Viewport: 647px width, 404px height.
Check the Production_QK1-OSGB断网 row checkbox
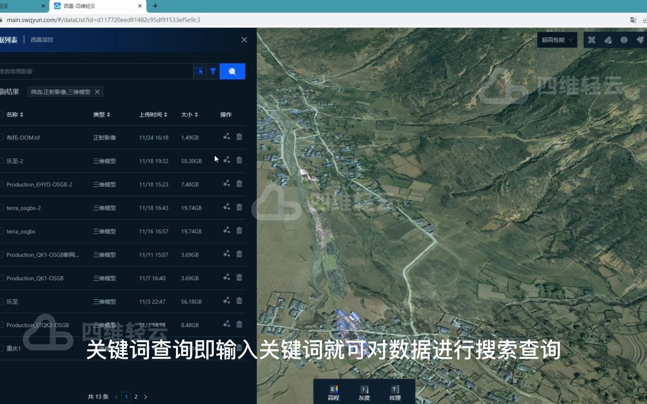point(1,255)
